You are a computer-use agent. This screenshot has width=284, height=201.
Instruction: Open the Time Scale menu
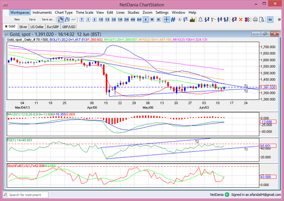click(x=84, y=12)
